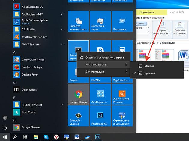Open Photoshop from the taskbar
189x141 pixels.
[x=97, y=137]
